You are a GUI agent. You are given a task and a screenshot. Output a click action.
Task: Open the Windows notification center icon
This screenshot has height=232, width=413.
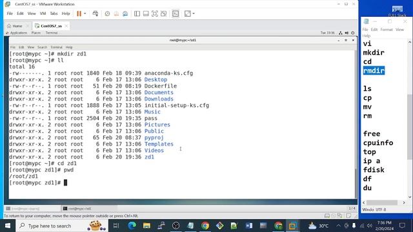pyautogui.click(x=402, y=226)
